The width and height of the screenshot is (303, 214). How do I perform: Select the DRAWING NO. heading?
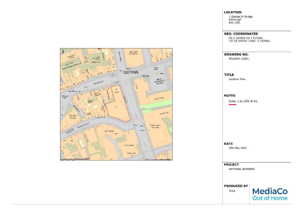[236, 54]
